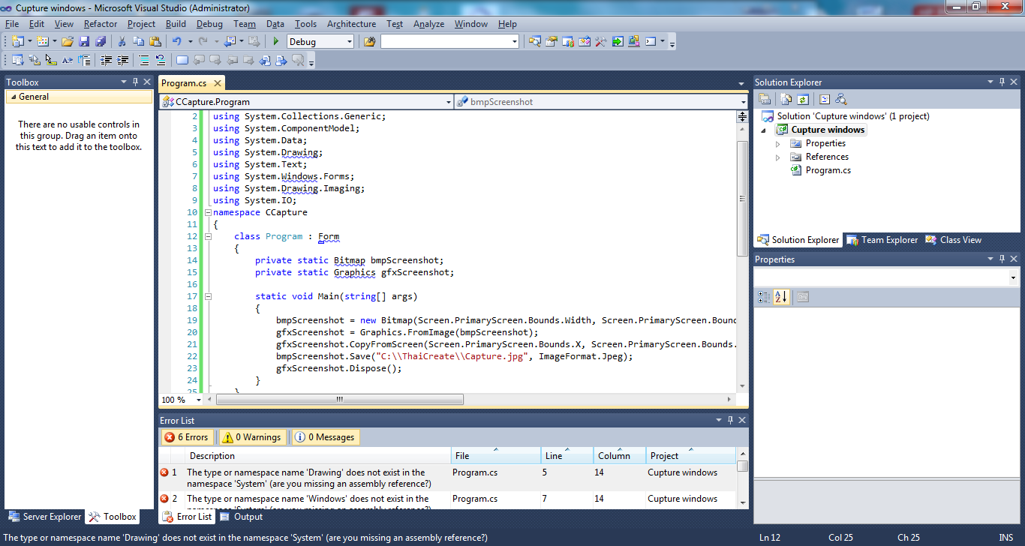
Task: Collapse the static void Main method region
Action: 207,297
